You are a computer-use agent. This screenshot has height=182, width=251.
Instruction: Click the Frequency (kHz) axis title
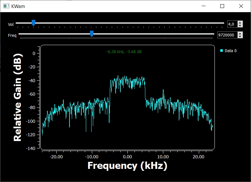(x=127, y=166)
